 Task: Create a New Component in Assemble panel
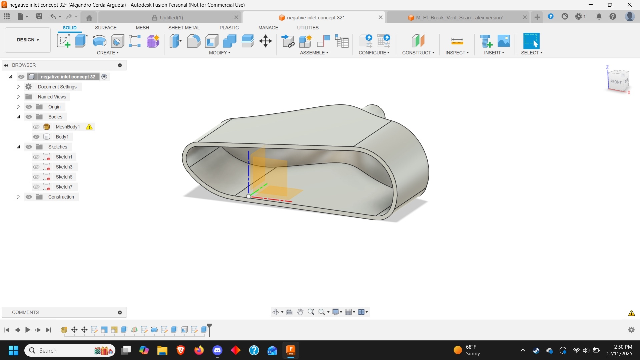pos(305,41)
